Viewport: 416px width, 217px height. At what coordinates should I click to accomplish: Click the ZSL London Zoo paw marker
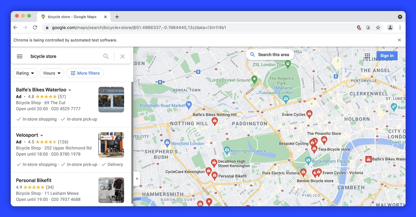click(288, 64)
